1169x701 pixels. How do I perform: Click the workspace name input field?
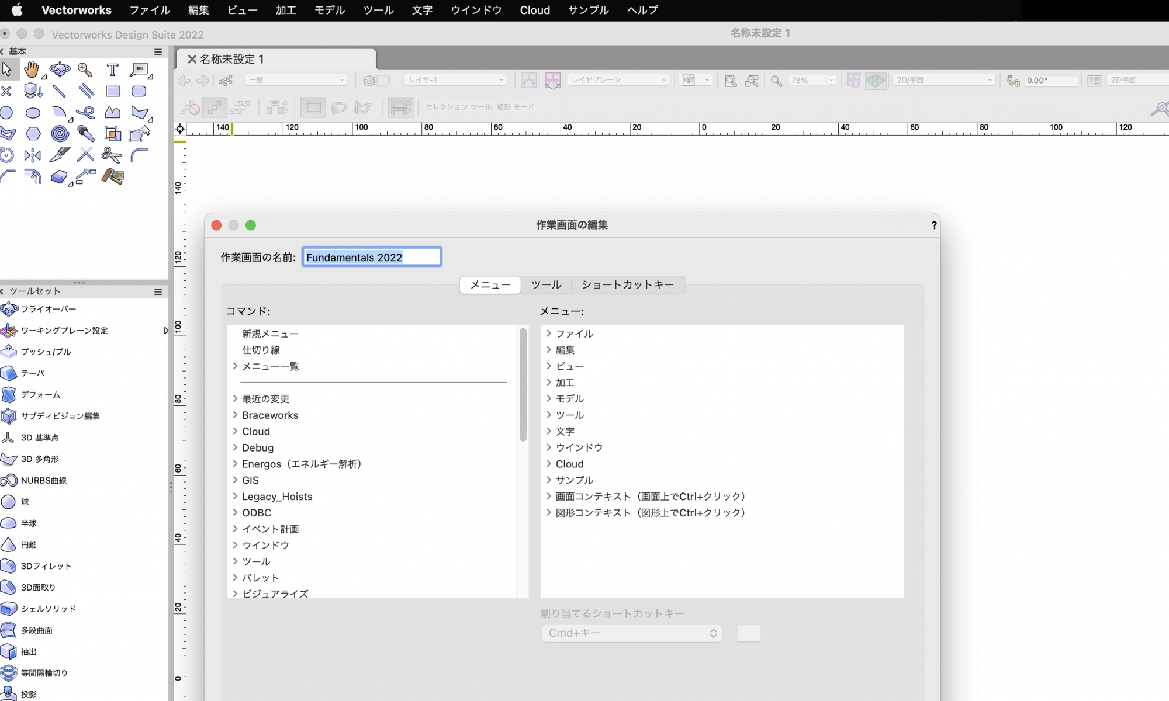[372, 257]
